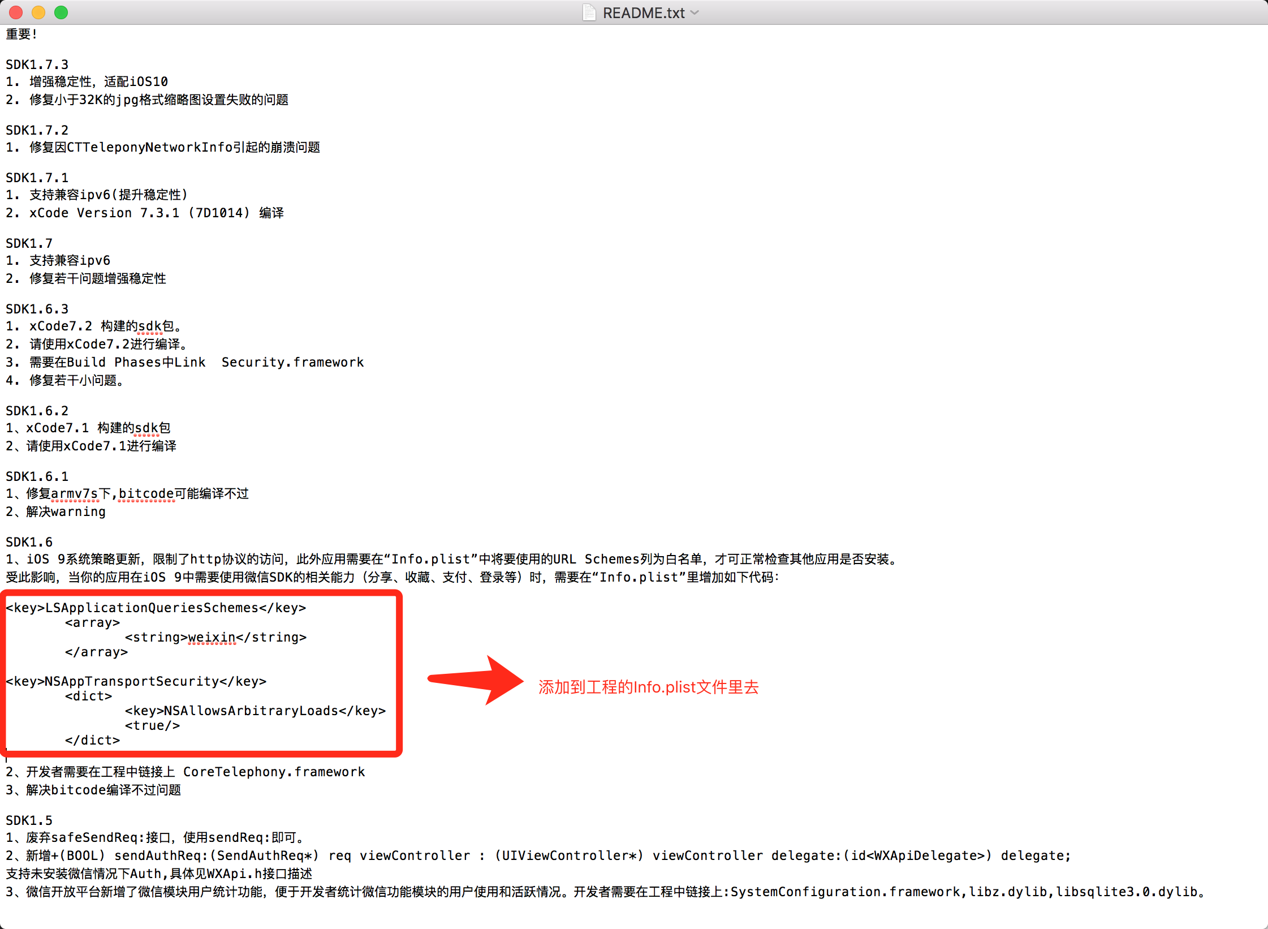The width and height of the screenshot is (1268, 929).
Task: Place cursor in LSApplicationQueriesSchemes key line
Action: [152, 608]
